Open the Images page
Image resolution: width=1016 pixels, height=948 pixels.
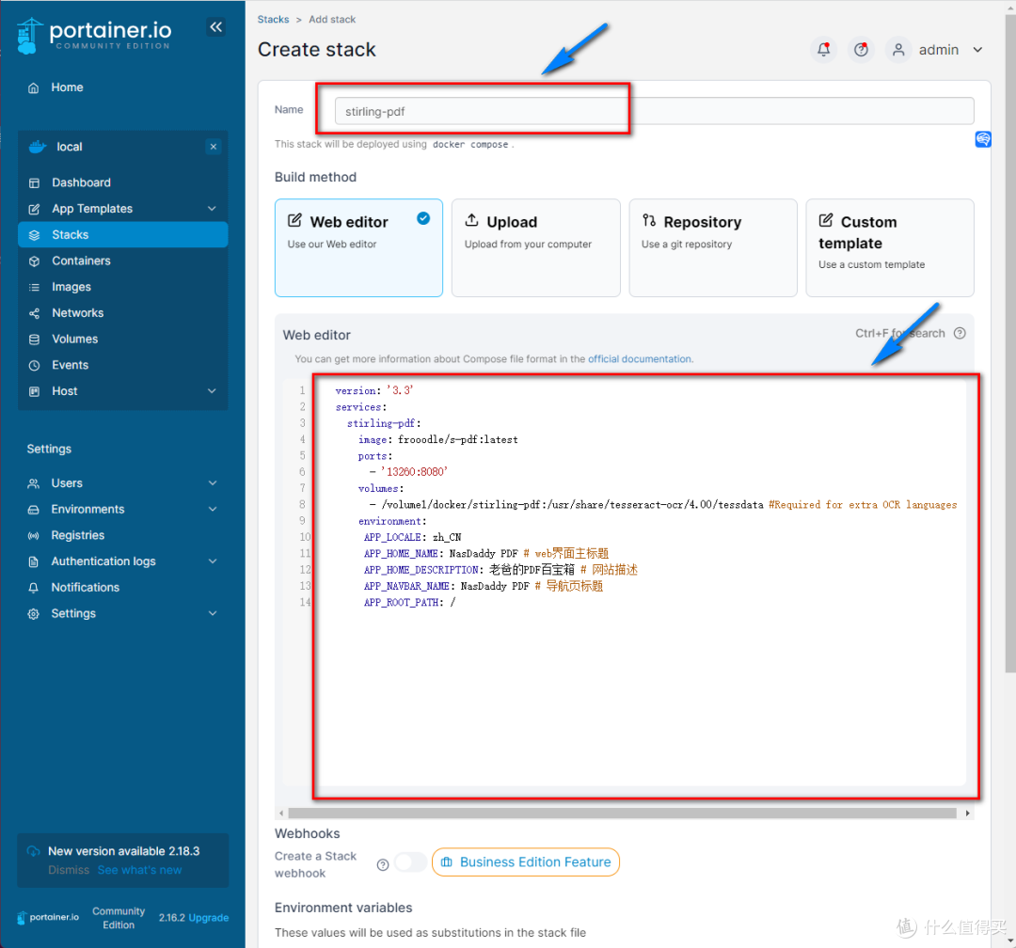[x=71, y=287]
